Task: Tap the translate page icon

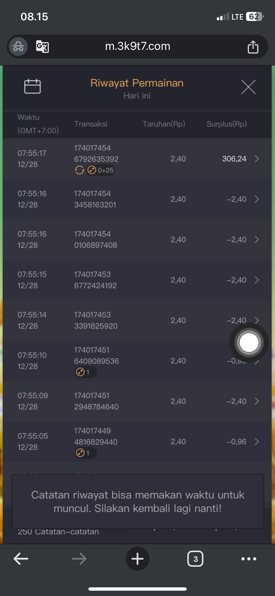Action: click(x=43, y=47)
